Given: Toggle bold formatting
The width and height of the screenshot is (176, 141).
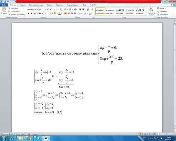Looking at the screenshot, I should tap(28, 14).
